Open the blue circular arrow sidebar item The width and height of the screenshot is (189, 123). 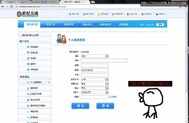point(35,106)
